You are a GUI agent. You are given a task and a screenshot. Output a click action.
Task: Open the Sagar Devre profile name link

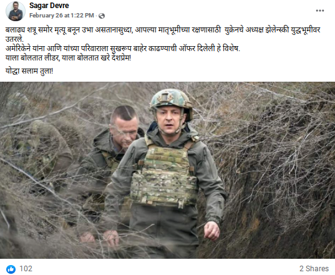[x=49, y=6]
